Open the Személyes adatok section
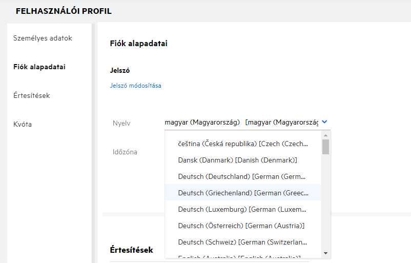This screenshot has height=263, width=411. (43, 38)
